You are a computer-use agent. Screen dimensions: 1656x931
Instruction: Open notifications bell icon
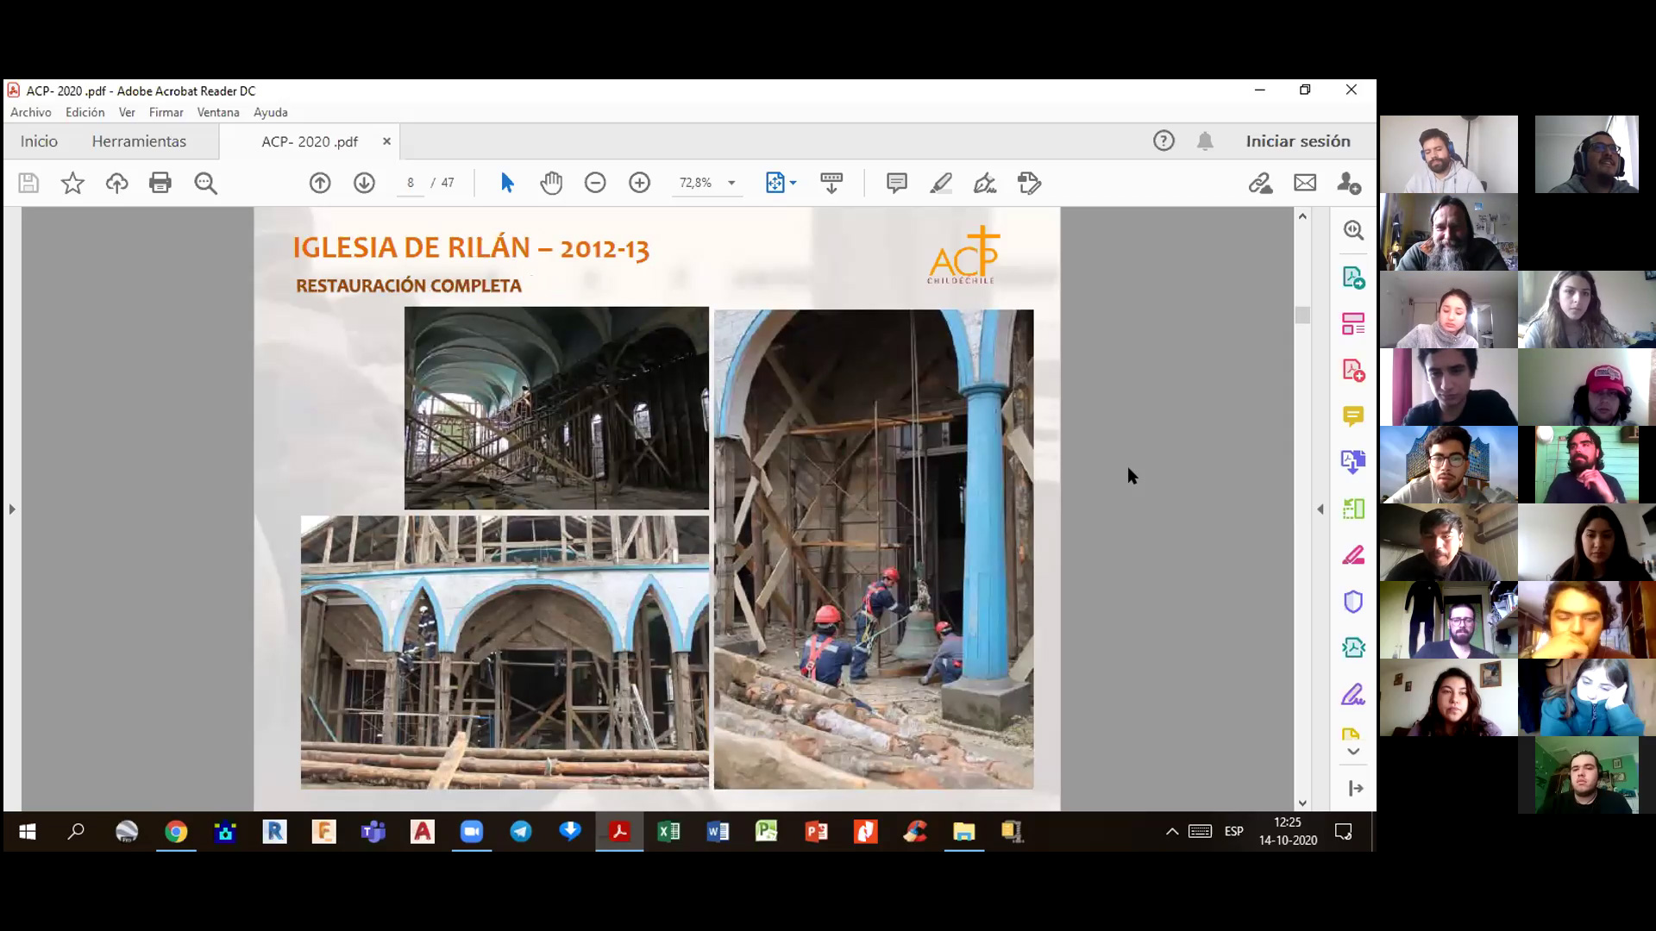1205,141
